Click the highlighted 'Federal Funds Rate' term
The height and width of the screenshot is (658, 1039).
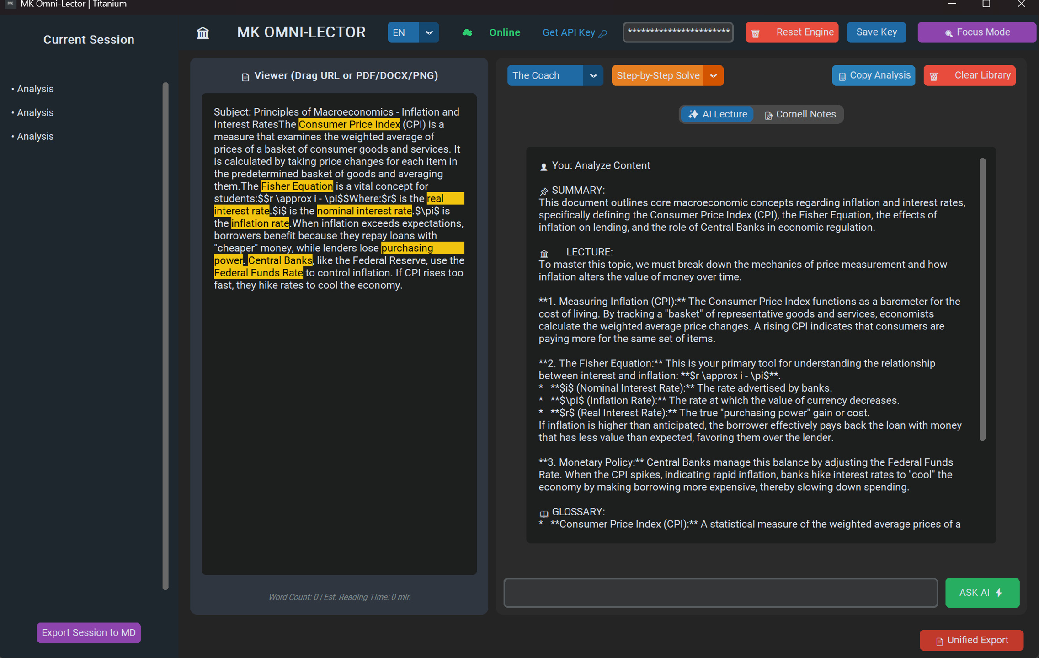point(258,273)
